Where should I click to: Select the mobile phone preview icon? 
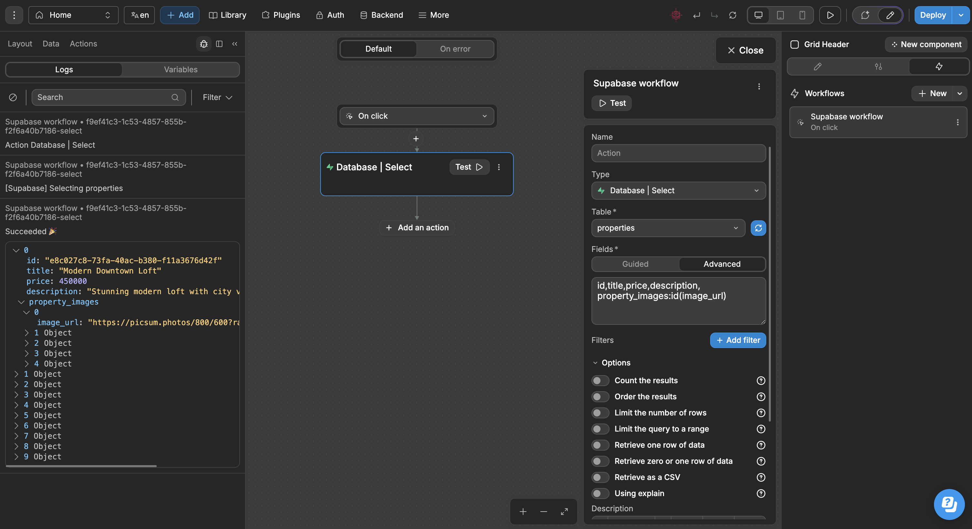tap(802, 15)
